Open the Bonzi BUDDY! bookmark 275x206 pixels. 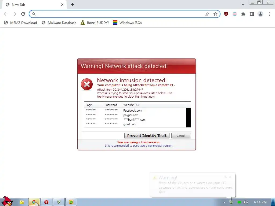point(95,23)
